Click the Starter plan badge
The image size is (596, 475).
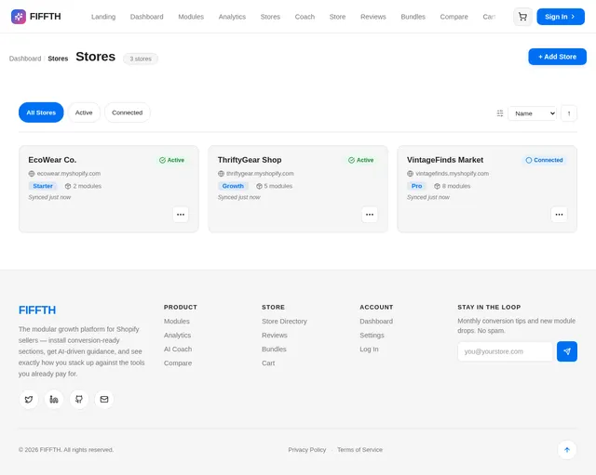[x=43, y=186]
